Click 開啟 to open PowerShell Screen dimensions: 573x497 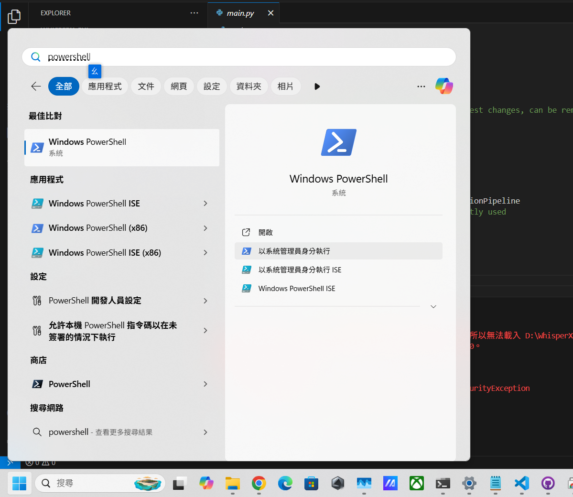(338, 232)
